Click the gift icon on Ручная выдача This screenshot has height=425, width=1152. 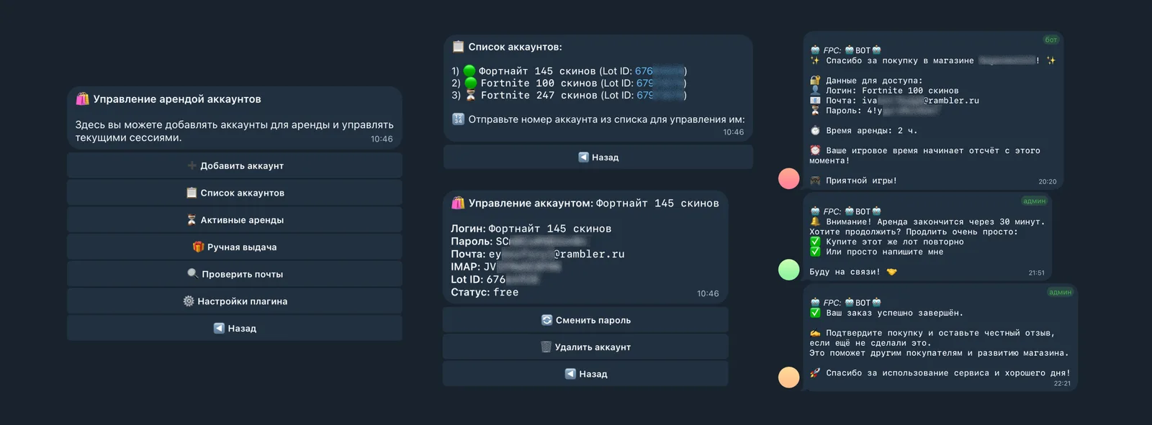point(199,247)
